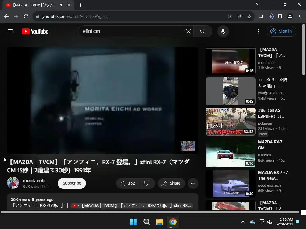Image resolution: width=306 pixels, height=229 pixels.
Task: Like the video with thumbs up
Action: (x=128, y=183)
